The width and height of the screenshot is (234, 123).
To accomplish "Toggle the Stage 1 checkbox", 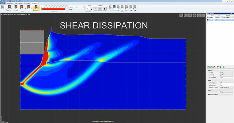I will (208, 17).
